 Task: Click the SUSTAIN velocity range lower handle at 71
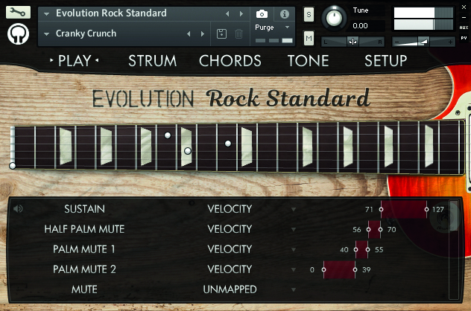point(381,209)
